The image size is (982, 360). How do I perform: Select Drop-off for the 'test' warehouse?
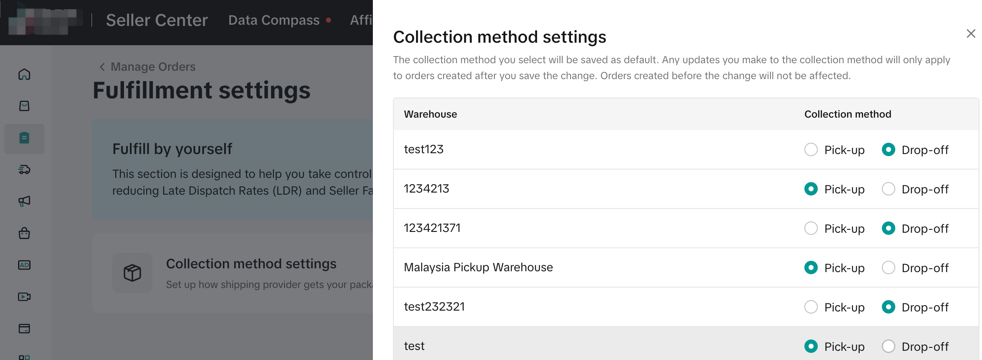(888, 346)
